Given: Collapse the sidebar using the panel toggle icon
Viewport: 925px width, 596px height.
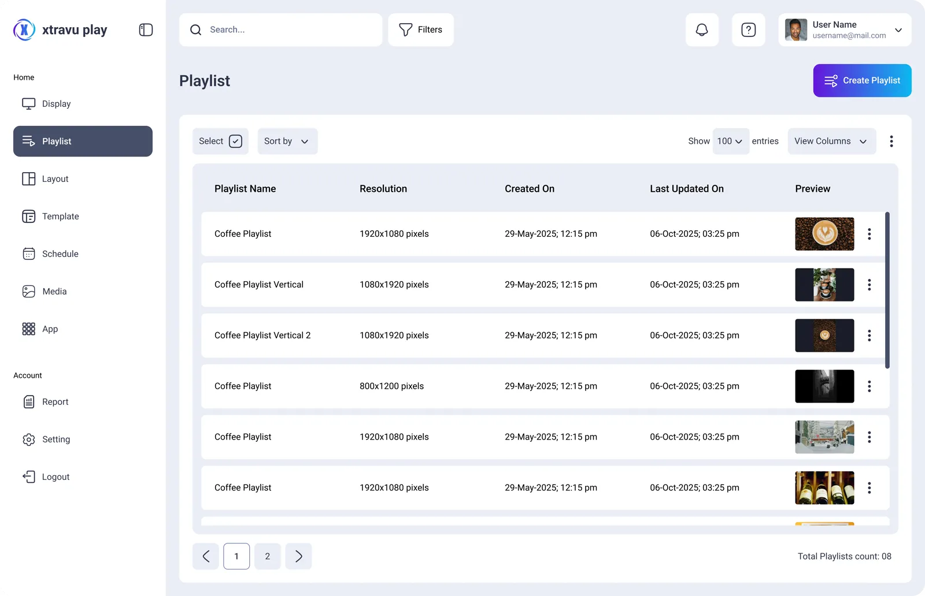Looking at the screenshot, I should 146,30.
